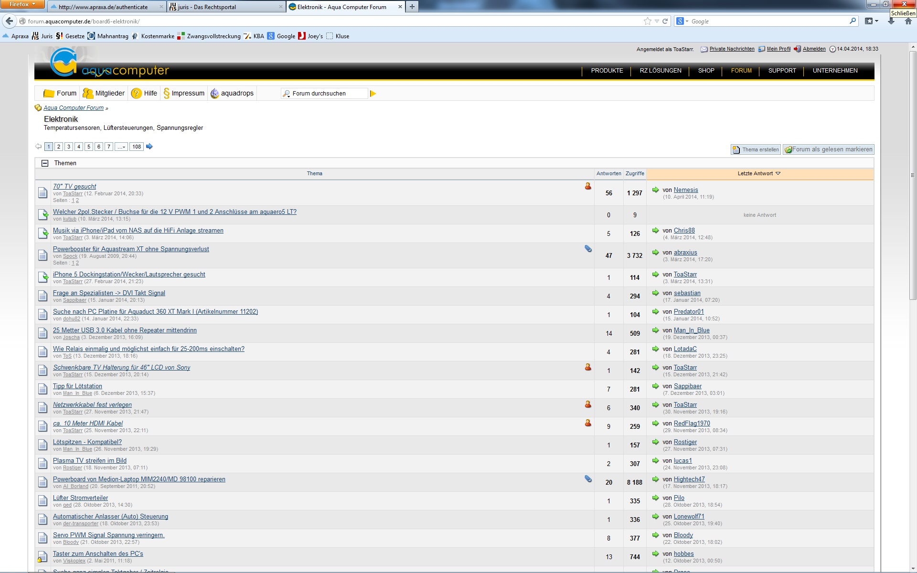Toggle Letzte Antwort sort order arrow
917x573 pixels.
[x=778, y=173]
